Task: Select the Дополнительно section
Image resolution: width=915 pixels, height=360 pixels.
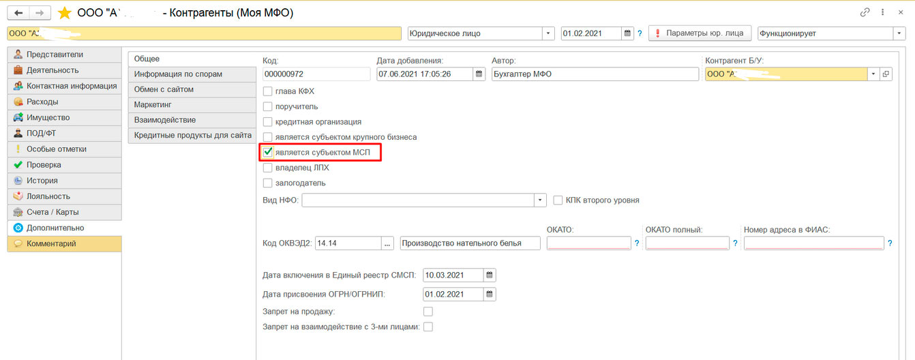Action: pyautogui.click(x=64, y=228)
